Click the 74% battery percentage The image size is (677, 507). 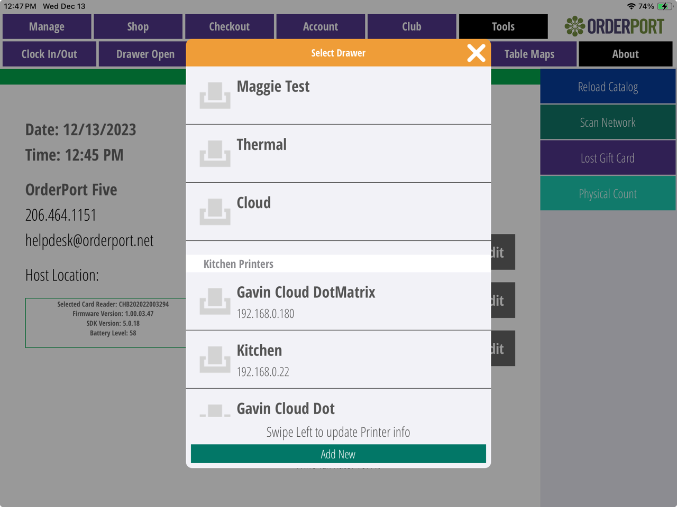(646, 6)
